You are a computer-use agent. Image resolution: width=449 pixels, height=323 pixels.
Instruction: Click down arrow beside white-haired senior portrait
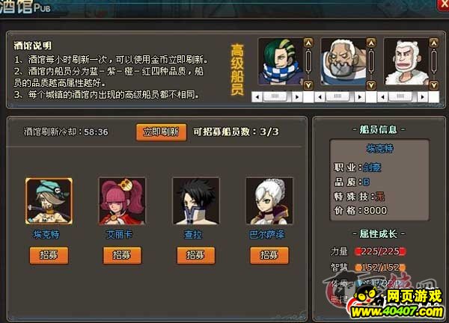pyautogui.click(x=434, y=85)
